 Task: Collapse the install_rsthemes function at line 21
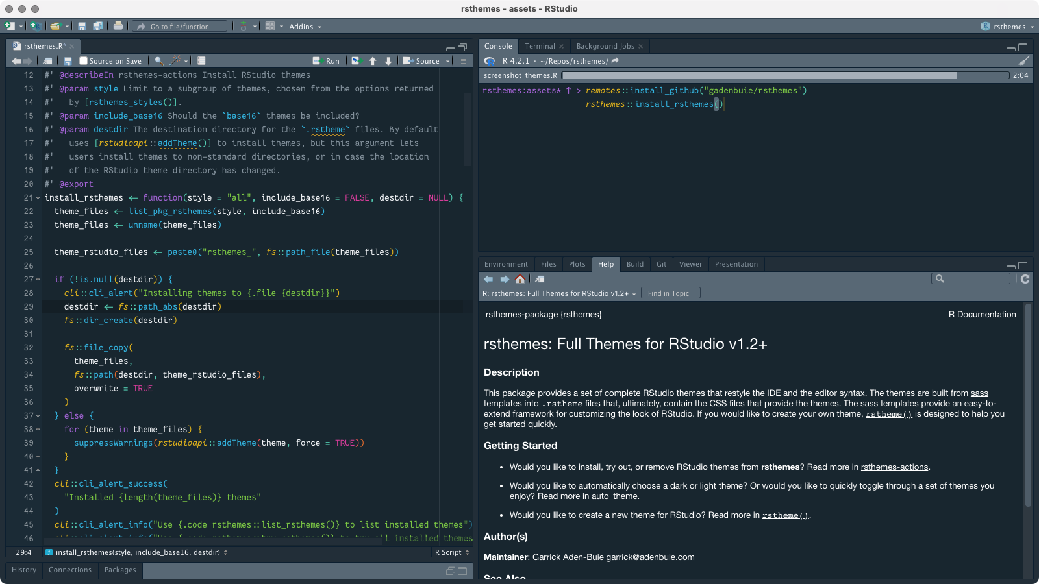38,198
